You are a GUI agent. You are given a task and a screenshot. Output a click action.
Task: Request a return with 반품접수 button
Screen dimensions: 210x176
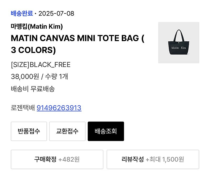click(29, 131)
